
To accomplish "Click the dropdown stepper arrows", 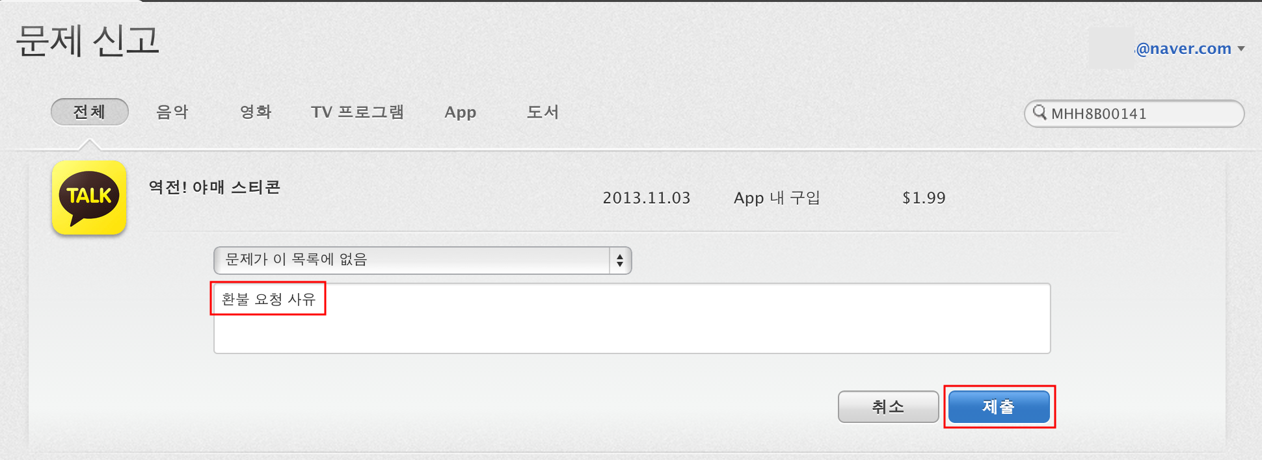I will coord(620,261).
